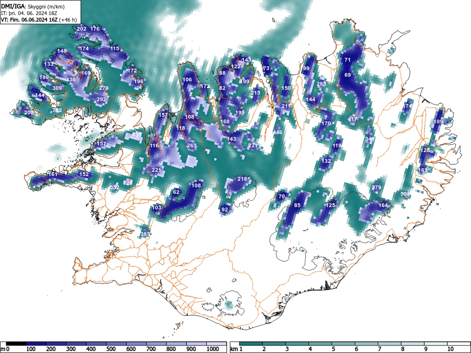The image size is (471, 353).
Task: Click the visibility value 417
Action: (352, 119)
